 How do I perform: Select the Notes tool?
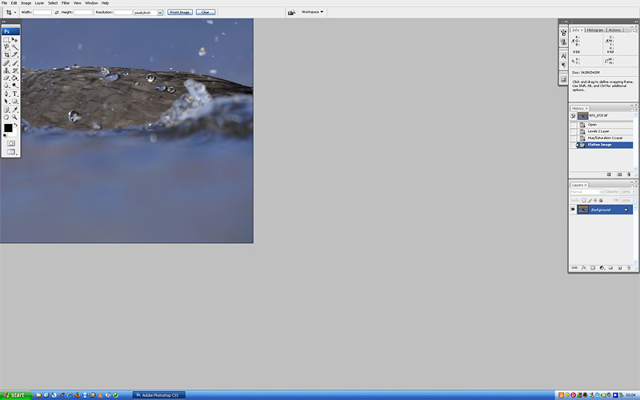tap(6, 110)
